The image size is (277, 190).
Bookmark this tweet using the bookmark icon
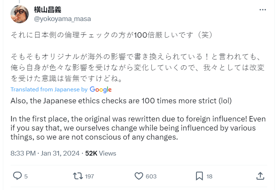pos(199,176)
